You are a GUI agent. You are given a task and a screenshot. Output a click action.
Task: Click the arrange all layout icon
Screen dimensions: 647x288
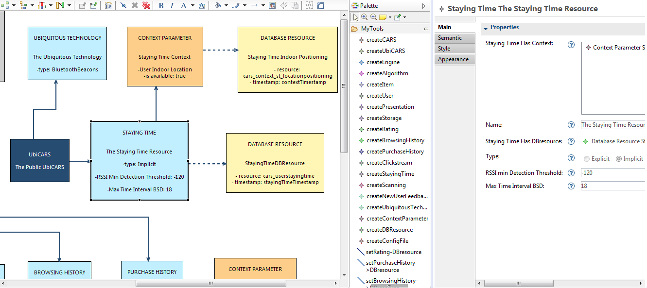tap(5, 5)
